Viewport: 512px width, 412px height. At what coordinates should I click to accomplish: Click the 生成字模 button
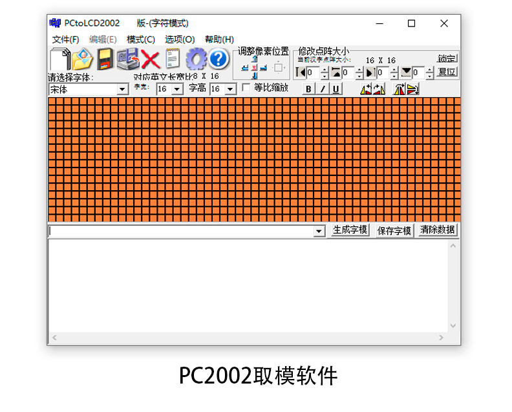[350, 230]
